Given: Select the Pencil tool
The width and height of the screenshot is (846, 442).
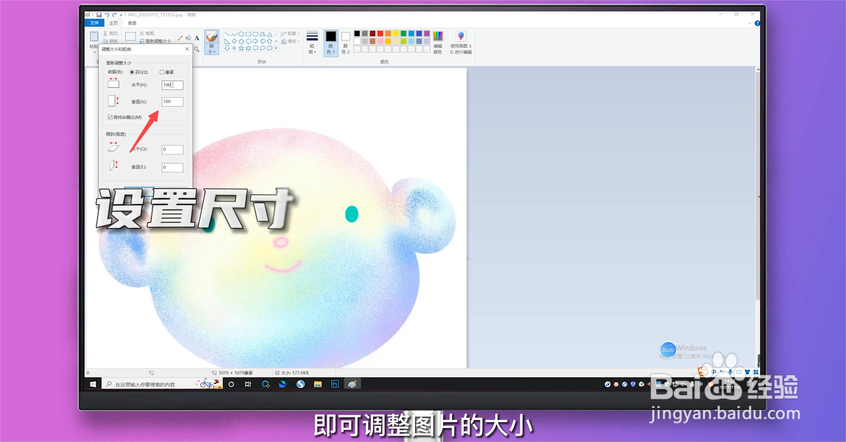Looking at the screenshot, I should click(x=180, y=38).
